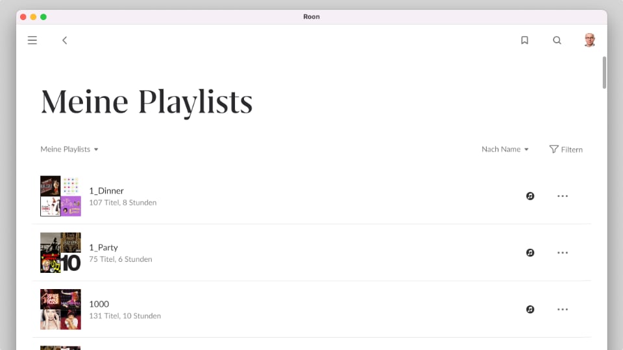Open the 1000 playlist
Image resolution: width=623 pixels, height=350 pixels.
99,304
